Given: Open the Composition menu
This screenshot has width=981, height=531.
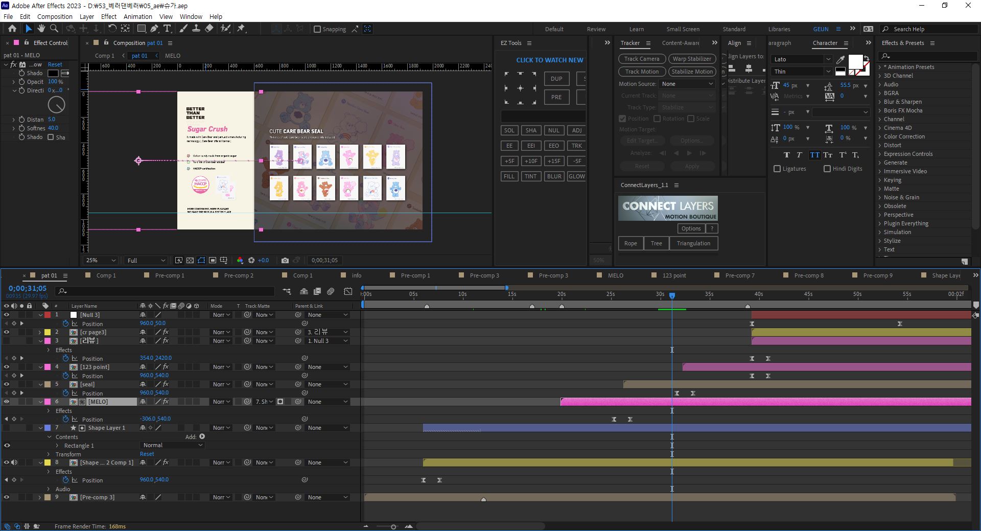Looking at the screenshot, I should [x=55, y=16].
